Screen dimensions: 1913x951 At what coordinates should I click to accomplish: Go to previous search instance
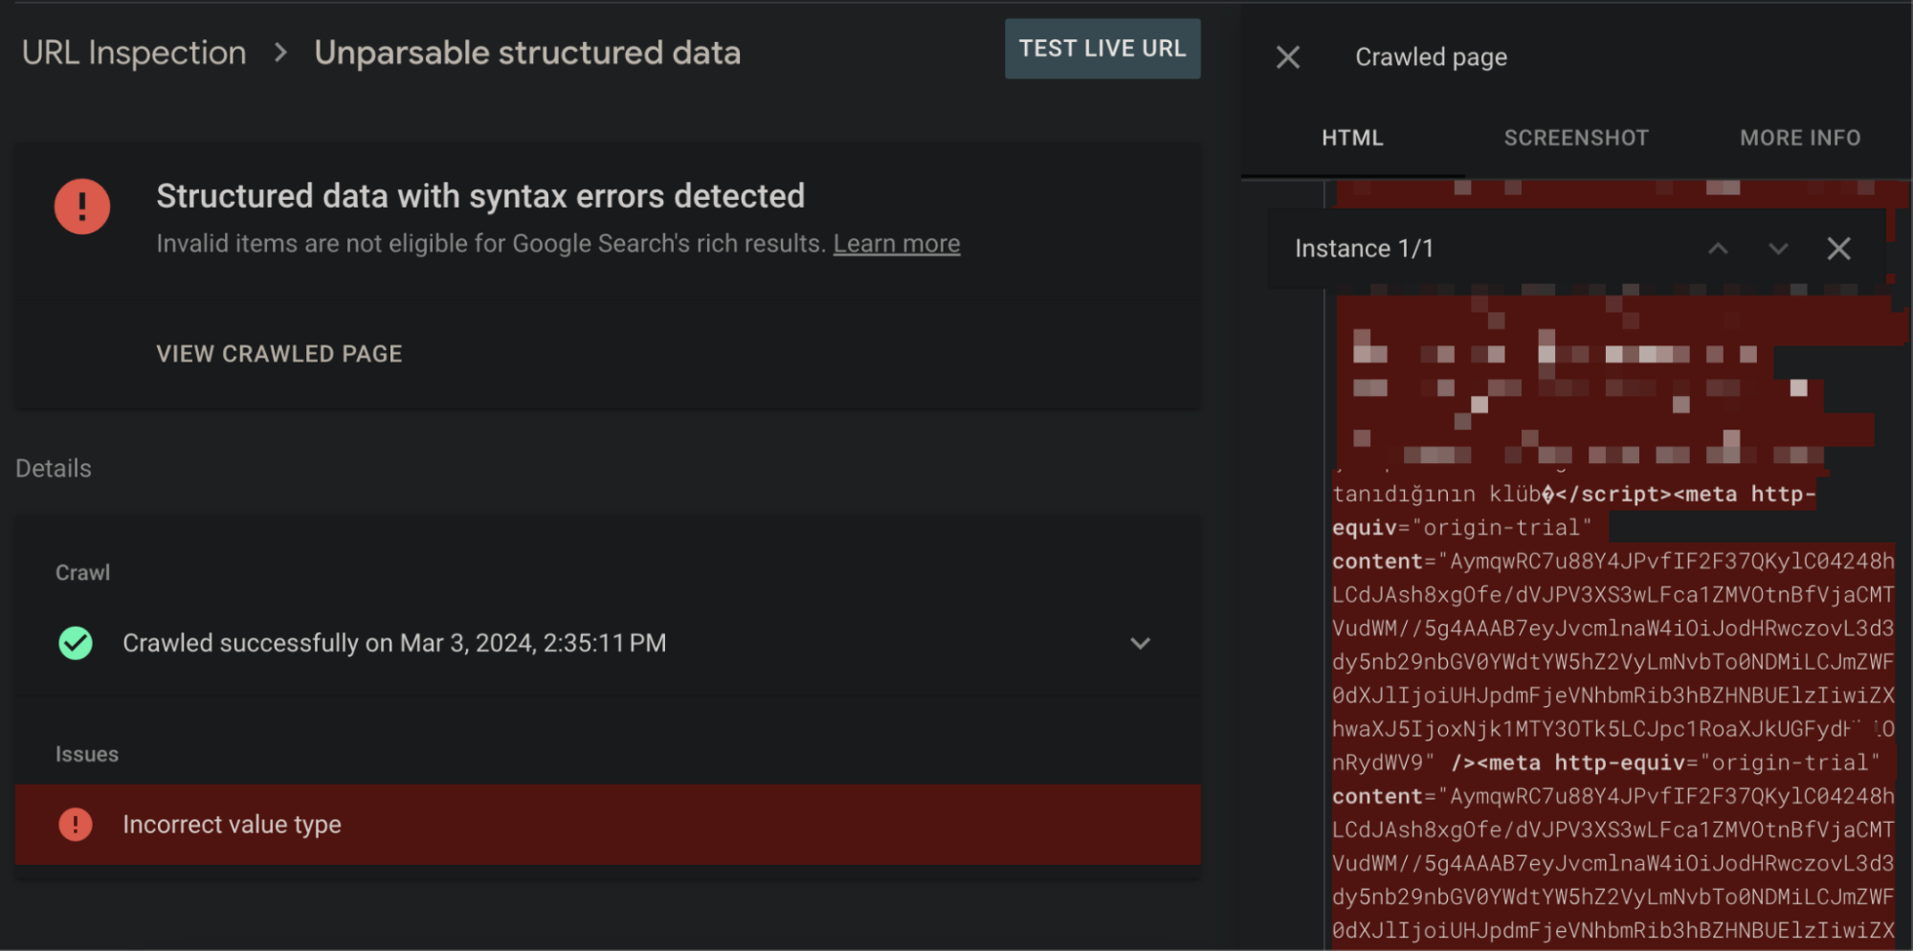coord(1718,249)
